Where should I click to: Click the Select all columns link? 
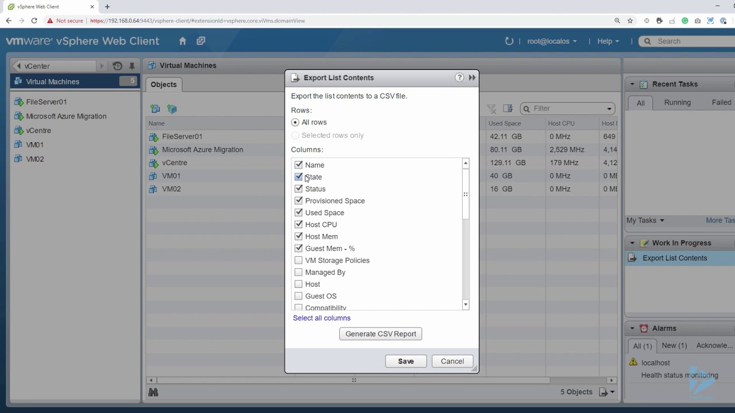pyautogui.click(x=322, y=318)
